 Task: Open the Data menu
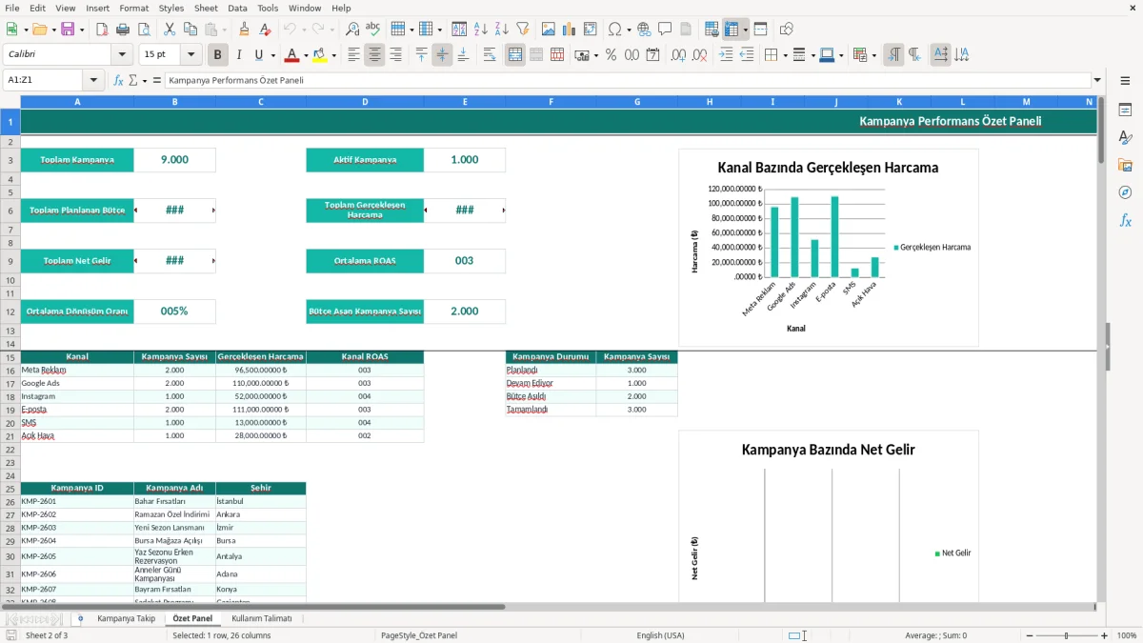tap(237, 8)
